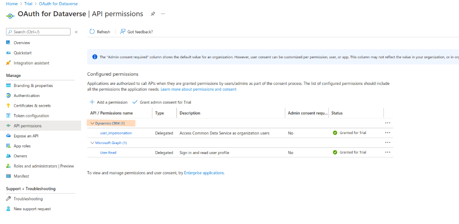This screenshot has height=224, width=459.
Task: Click the Trial breadcrumb link
Action: click(29, 4)
